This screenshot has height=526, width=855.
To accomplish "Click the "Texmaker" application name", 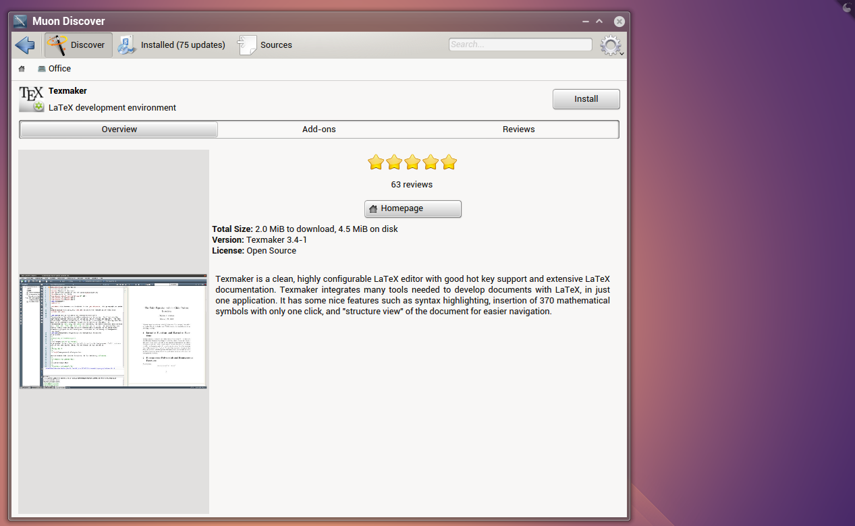I will [67, 91].
